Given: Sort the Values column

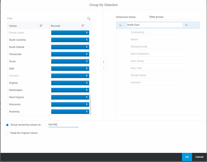Looking at the screenshot, I should 41,26.
